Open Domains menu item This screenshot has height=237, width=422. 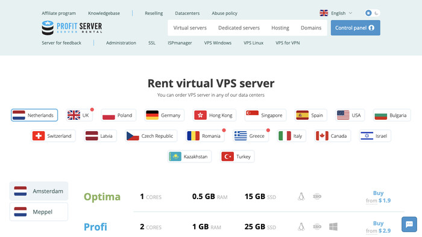tap(311, 28)
